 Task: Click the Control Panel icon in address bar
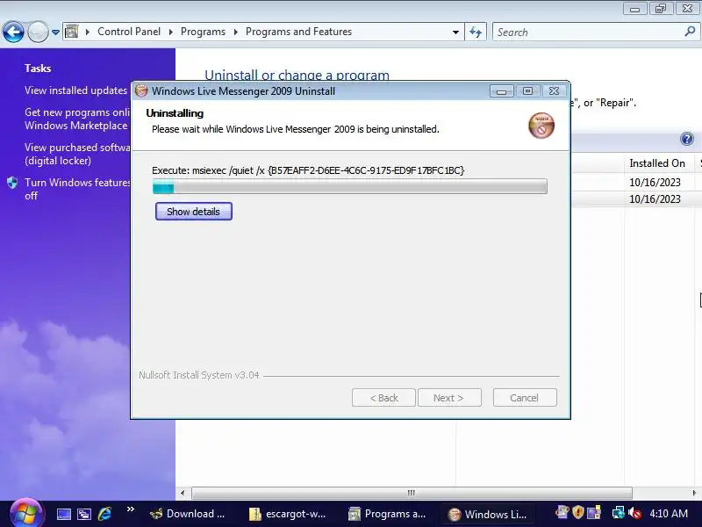coord(72,32)
